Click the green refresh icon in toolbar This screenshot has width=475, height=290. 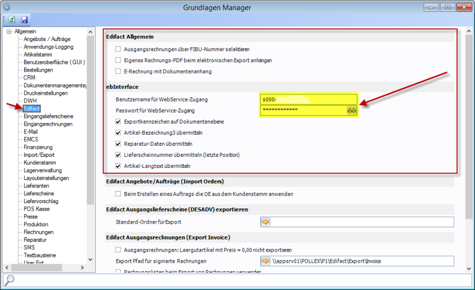pos(12,19)
